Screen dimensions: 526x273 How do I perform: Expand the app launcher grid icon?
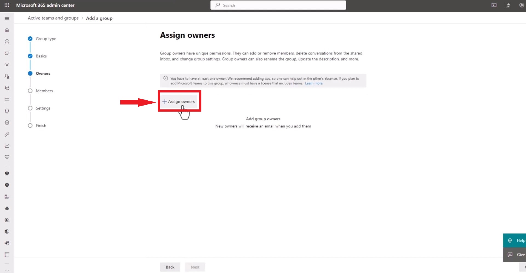(x=7, y=5)
